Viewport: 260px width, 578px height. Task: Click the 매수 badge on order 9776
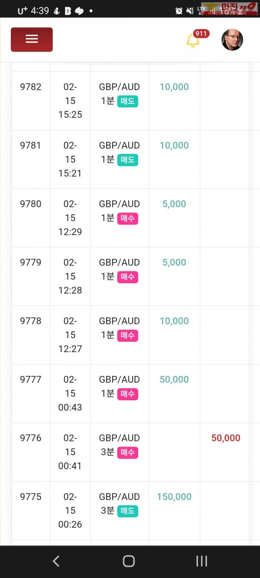[x=127, y=453]
